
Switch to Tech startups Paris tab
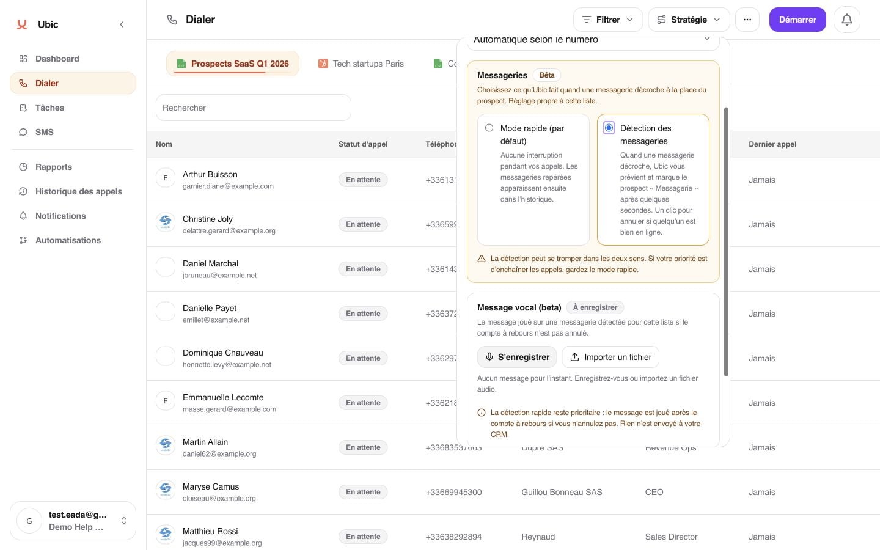[x=361, y=64]
